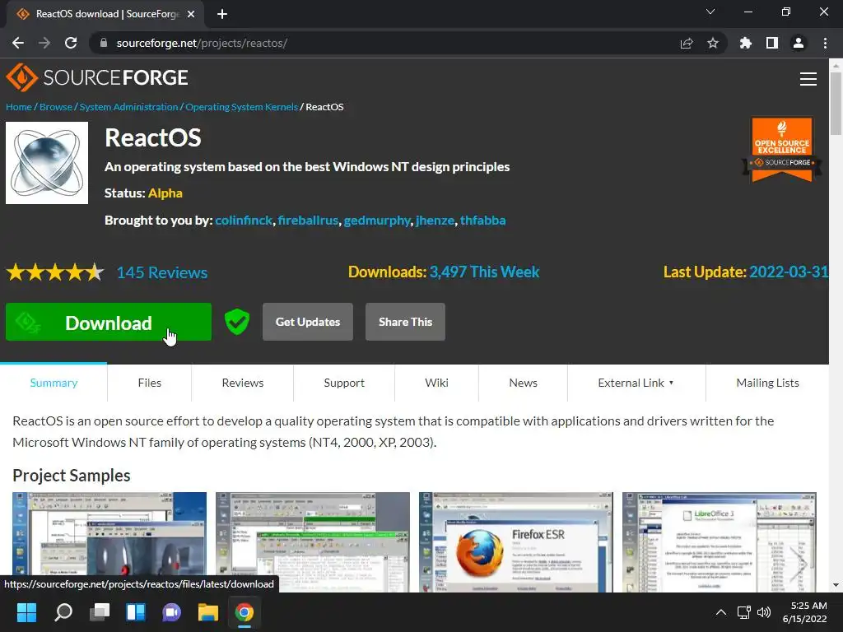Open the tab search dropdown chevron

710,12
